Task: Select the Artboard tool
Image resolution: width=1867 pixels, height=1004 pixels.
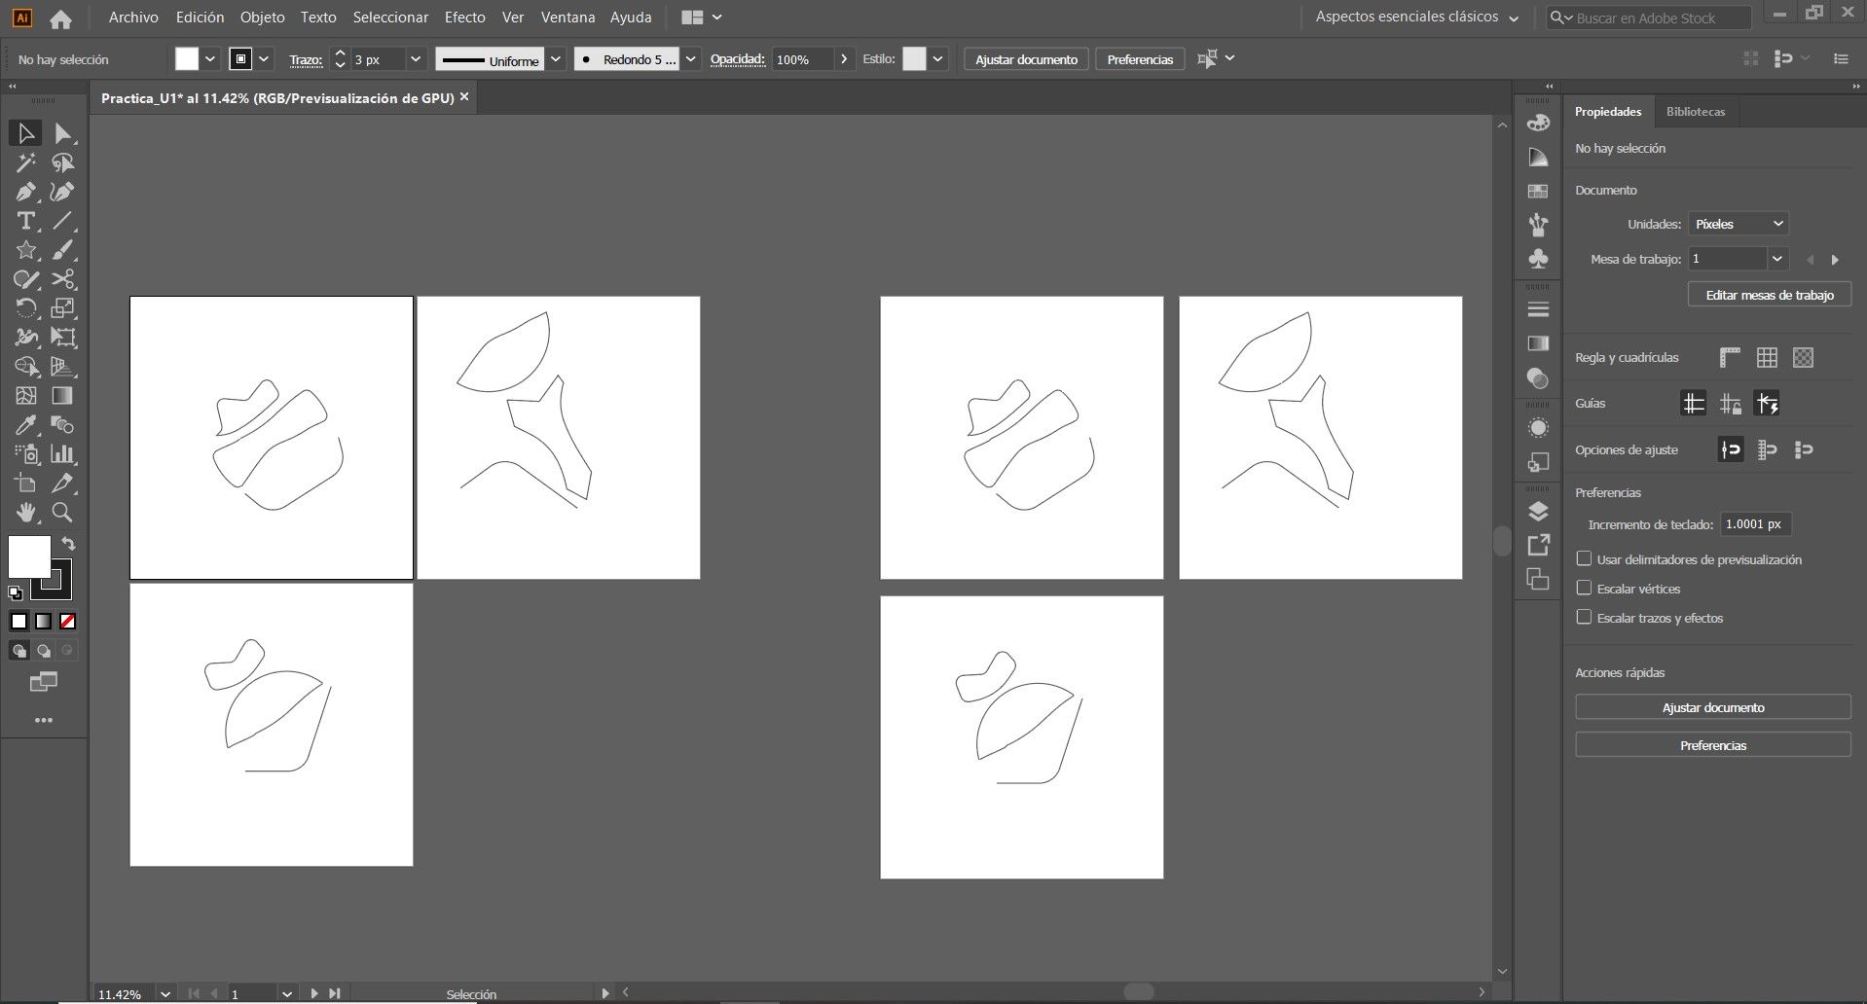Action: (x=25, y=484)
